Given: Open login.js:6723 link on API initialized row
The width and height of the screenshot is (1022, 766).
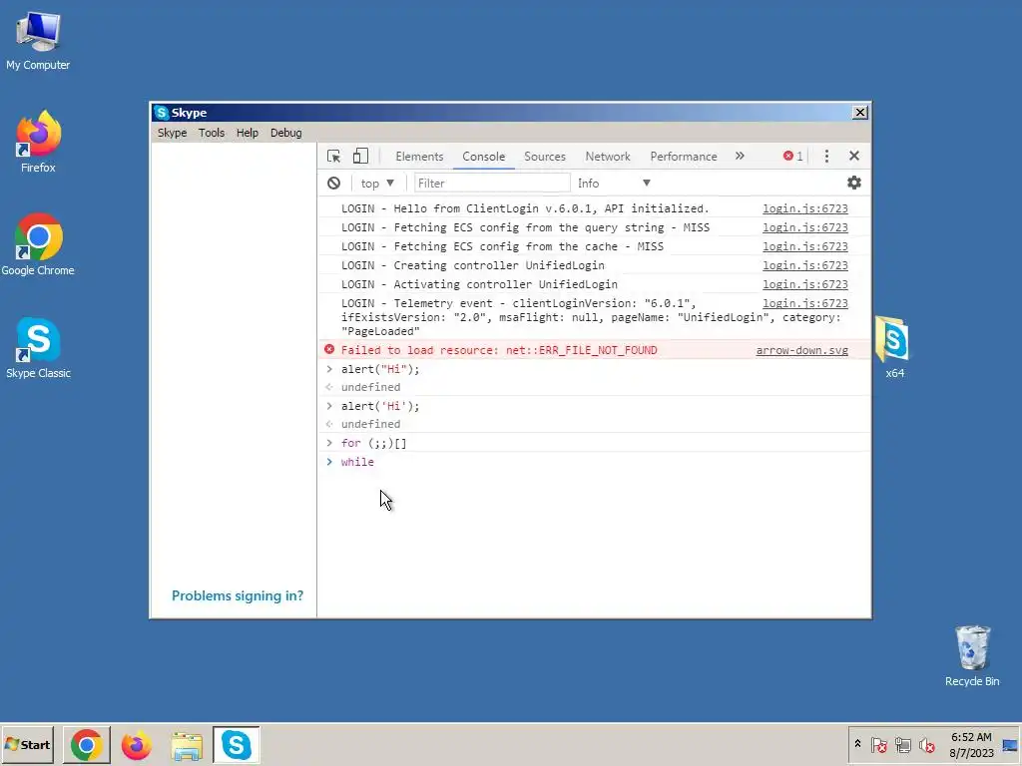Looking at the screenshot, I should click(x=805, y=208).
